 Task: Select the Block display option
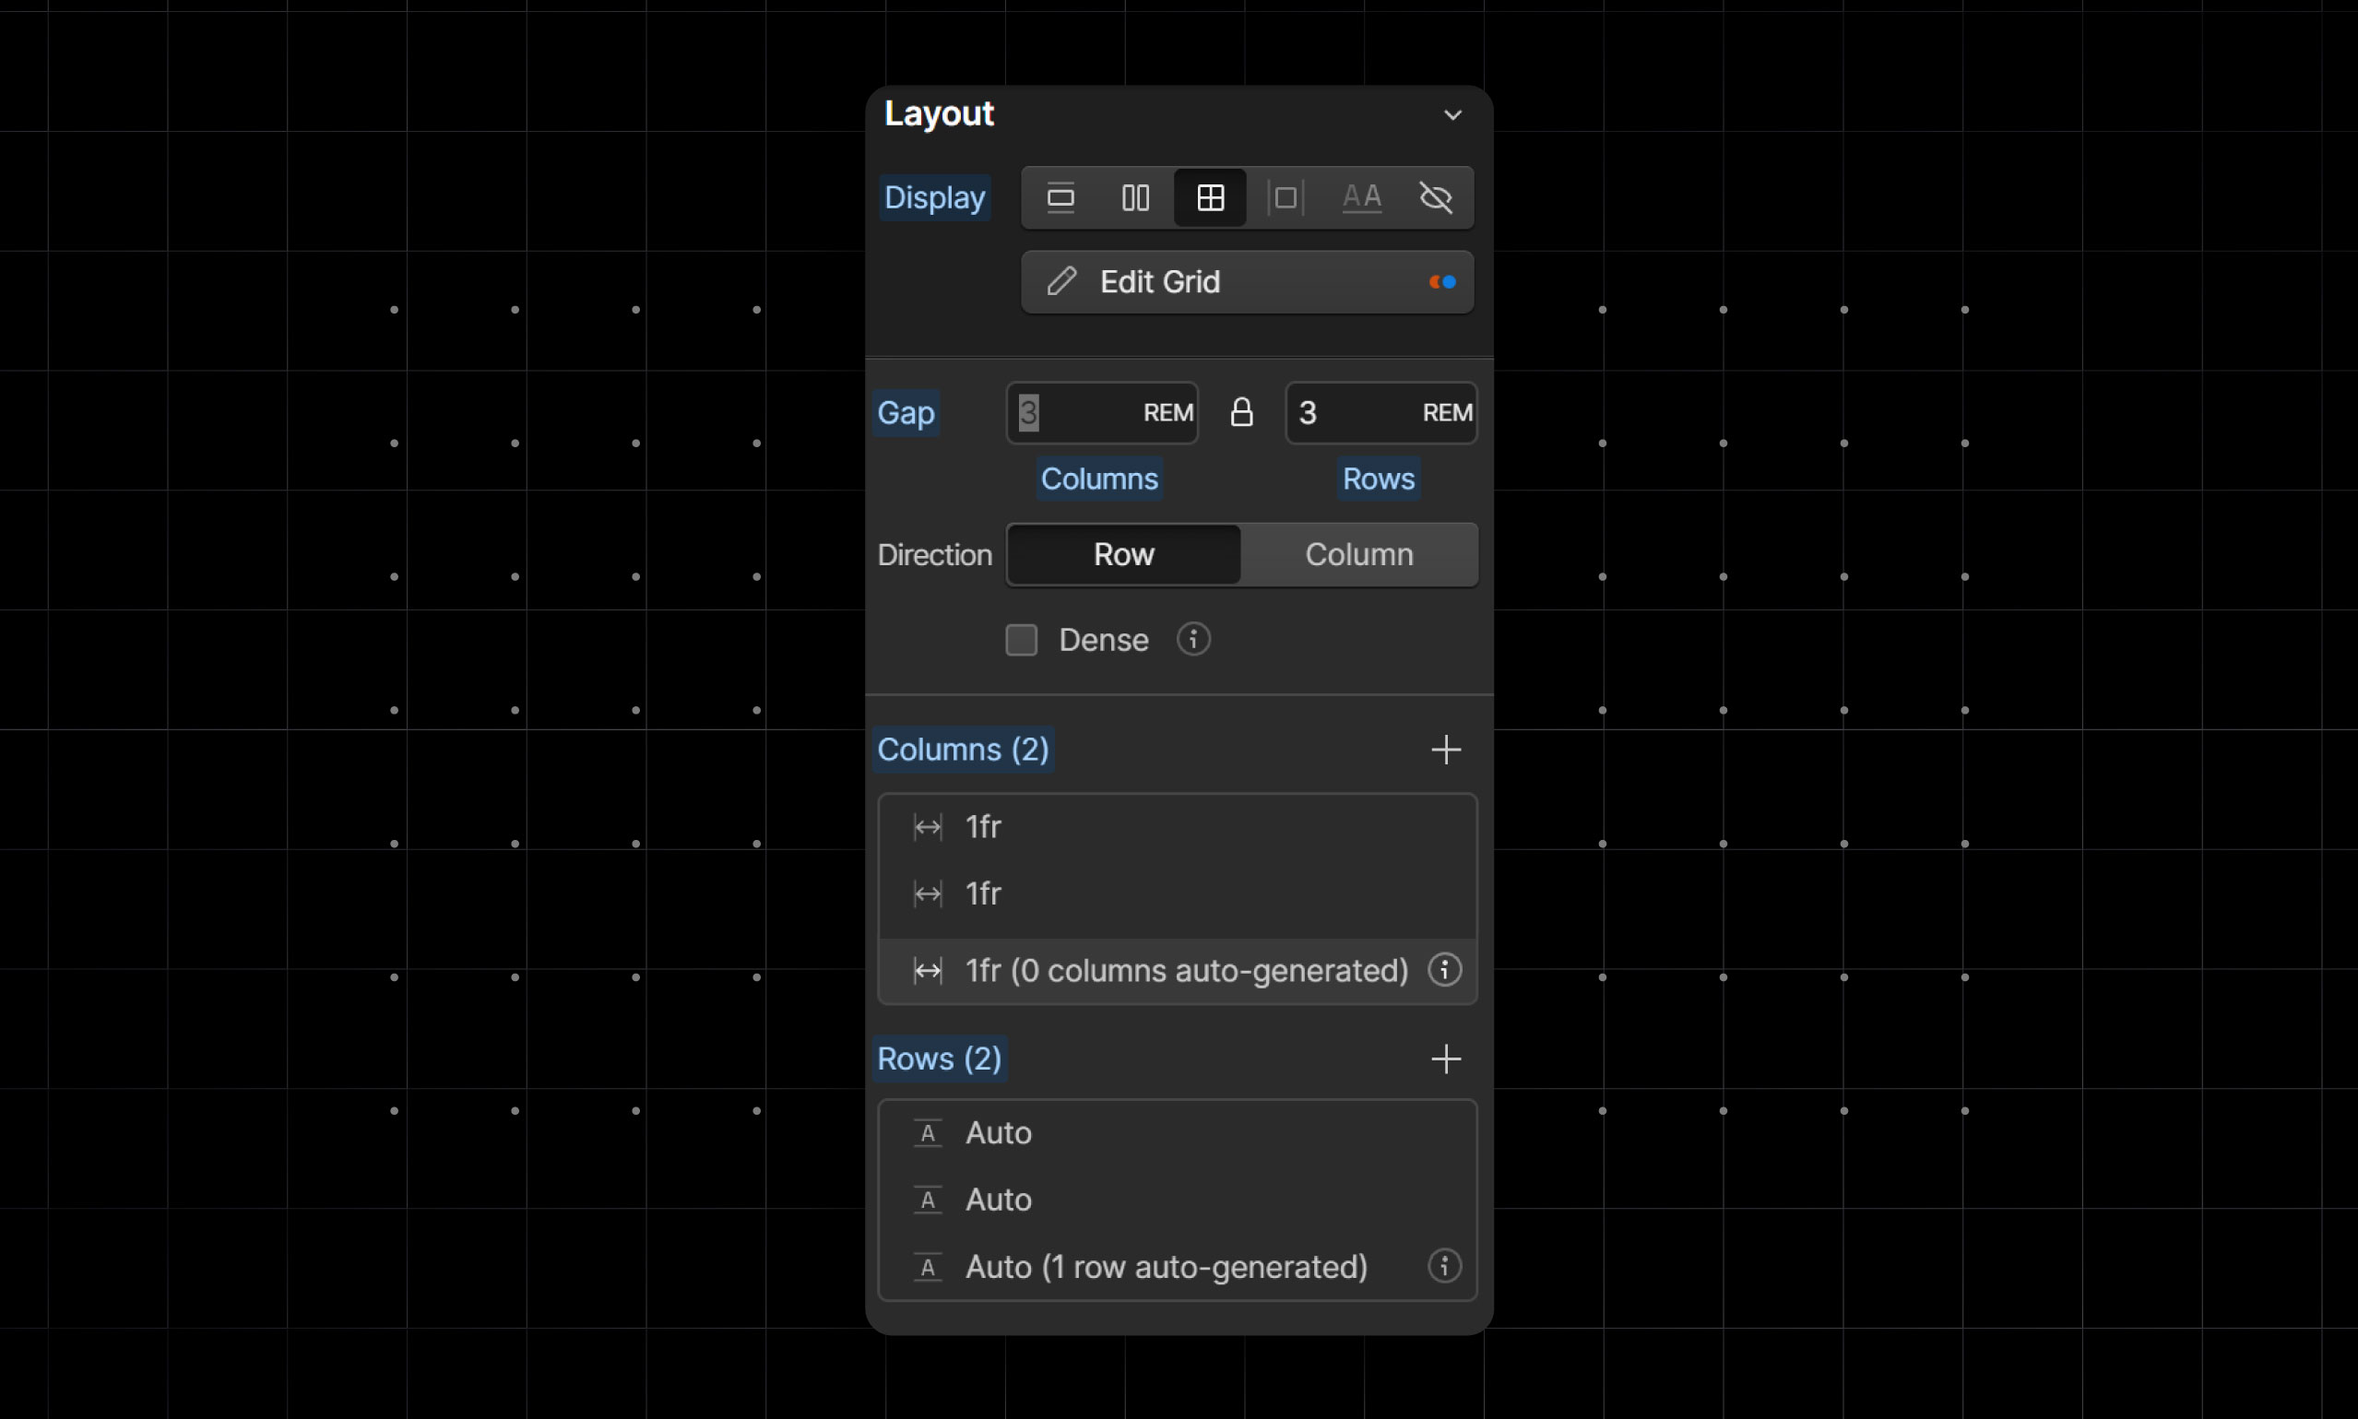1061,198
